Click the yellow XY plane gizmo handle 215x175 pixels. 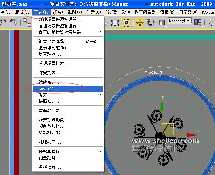click(168, 129)
